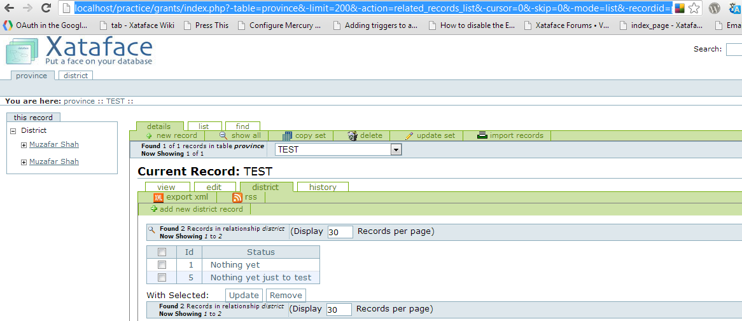Click the lower Records per page field
742x321 pixels.
(339, 310)
